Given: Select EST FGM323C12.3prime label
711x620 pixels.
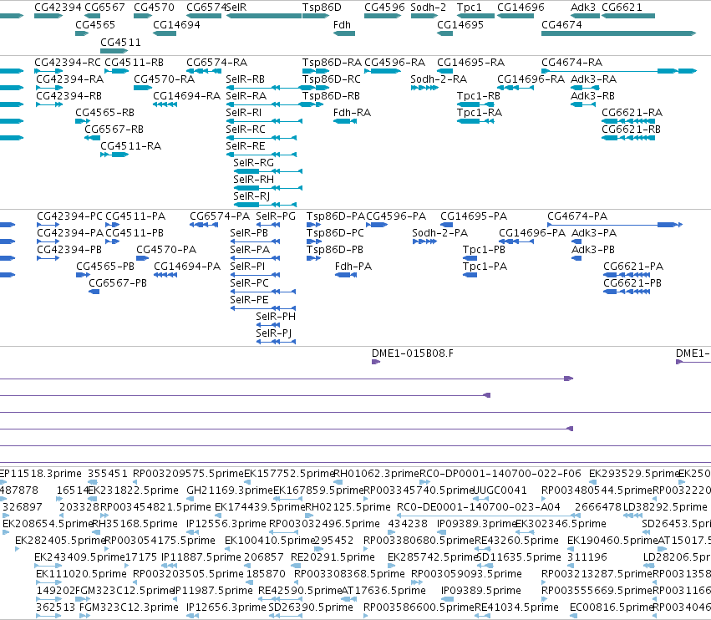Looking at the screenshot, I should 129,607.
